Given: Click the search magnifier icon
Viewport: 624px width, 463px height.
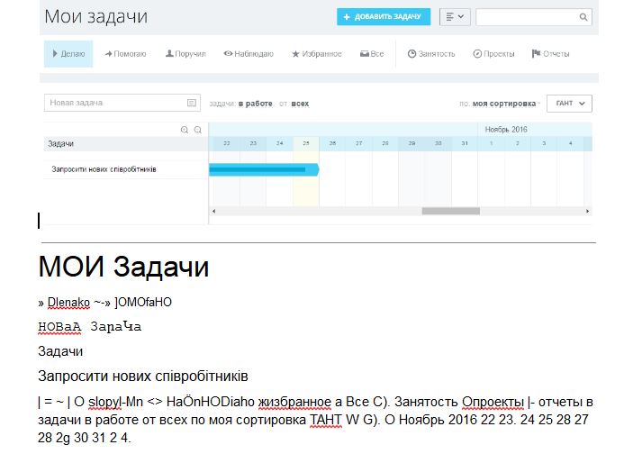Looking at the screenshot, I should tap(583, 17).
